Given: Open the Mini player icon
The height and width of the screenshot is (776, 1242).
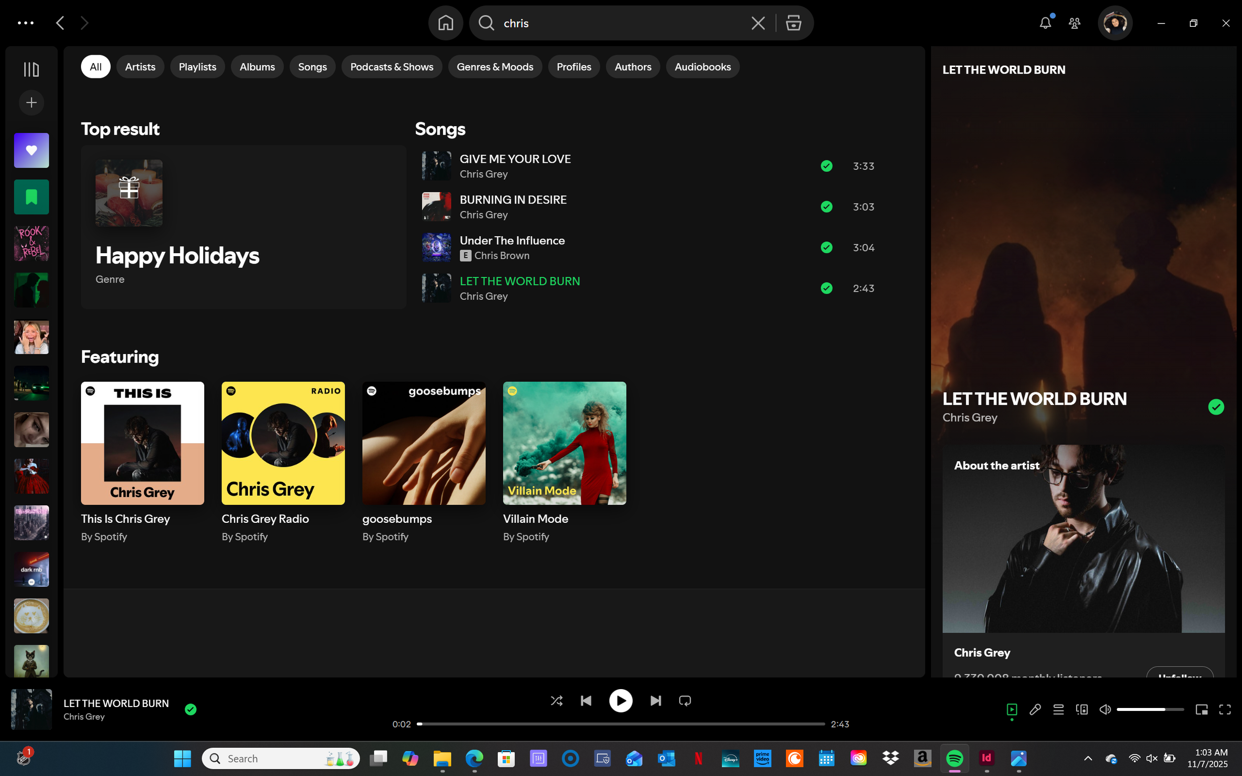Looking at the screenshot, I should point(1201,709).
